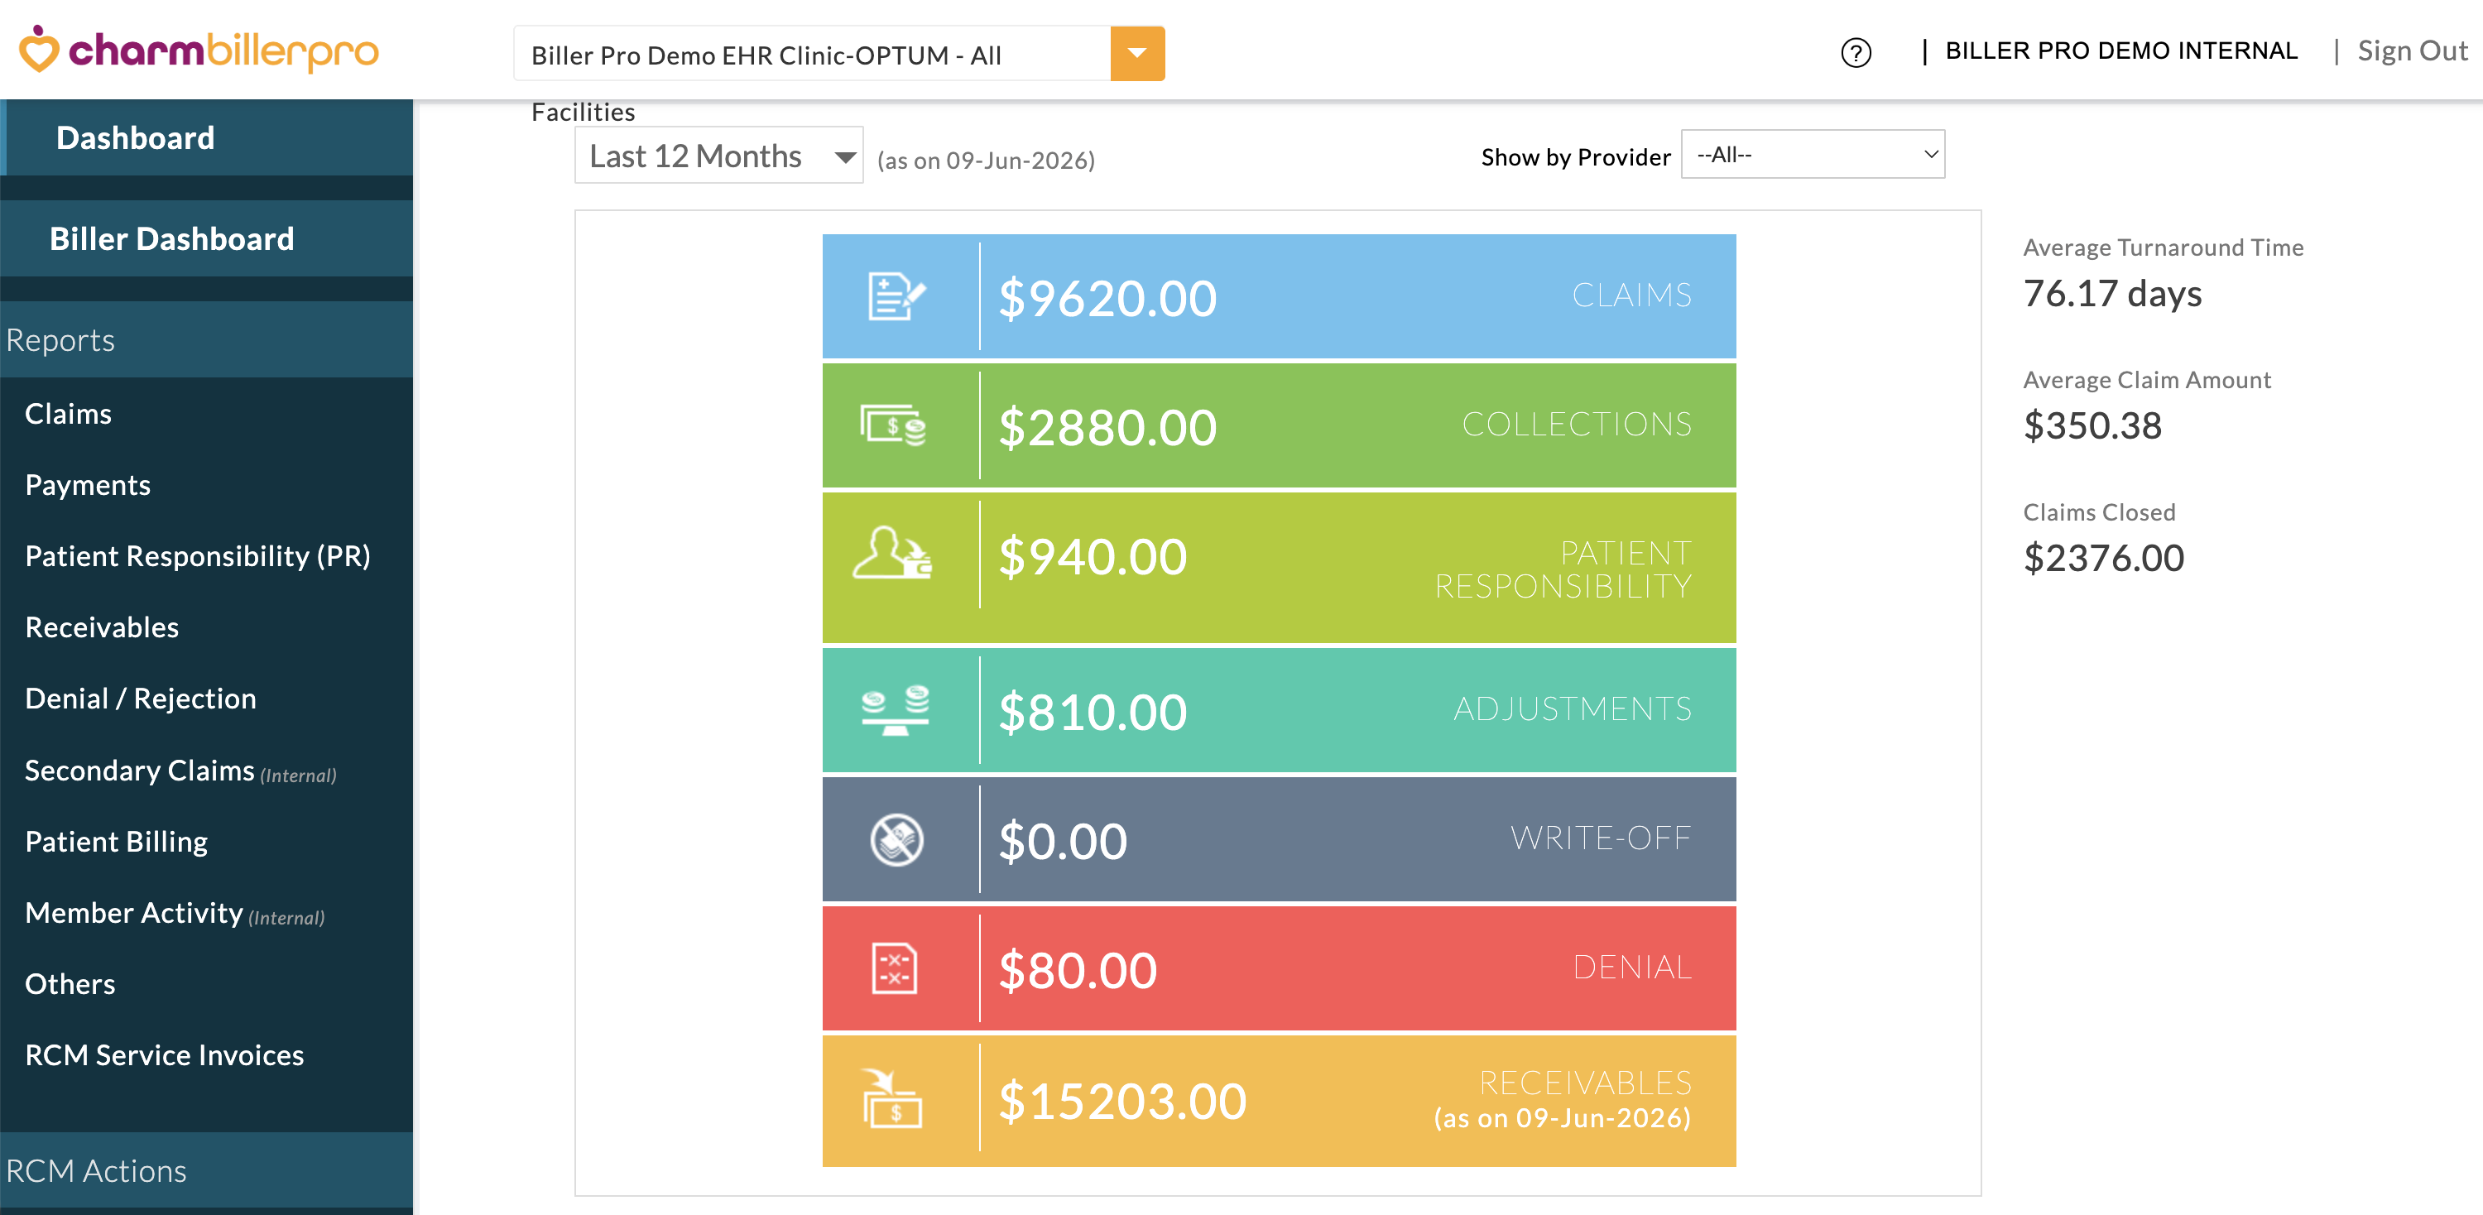Image resolution: width=2483 pixels, height=1215 pixels.
Task: Click the $810.00 Adjustments tile
Action: tap(1278, 710)
